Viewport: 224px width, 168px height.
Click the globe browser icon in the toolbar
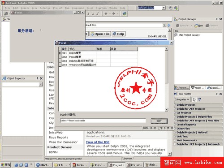125,14
